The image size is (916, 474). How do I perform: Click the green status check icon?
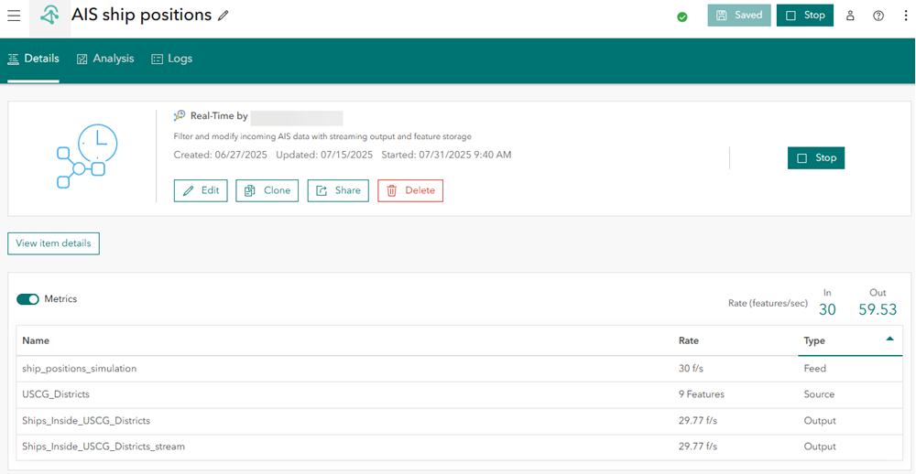pyautogui.click(x=682, y=16)
